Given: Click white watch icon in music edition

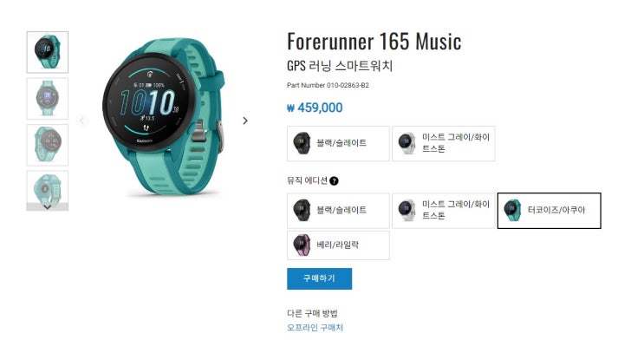Looking at the screenshot, I should point(407,211).
